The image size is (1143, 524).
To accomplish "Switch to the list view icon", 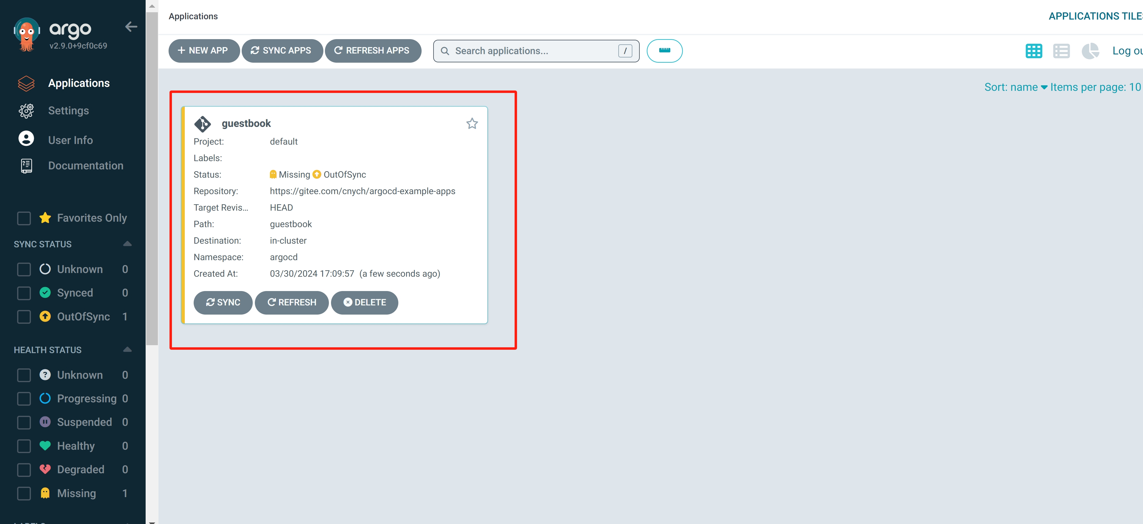I will (1061, 51).
